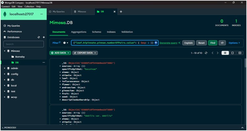The height and width of the screenshot is (131, 247).
Task: Open the query history clock dropdown
Action: tap(66, 43)
